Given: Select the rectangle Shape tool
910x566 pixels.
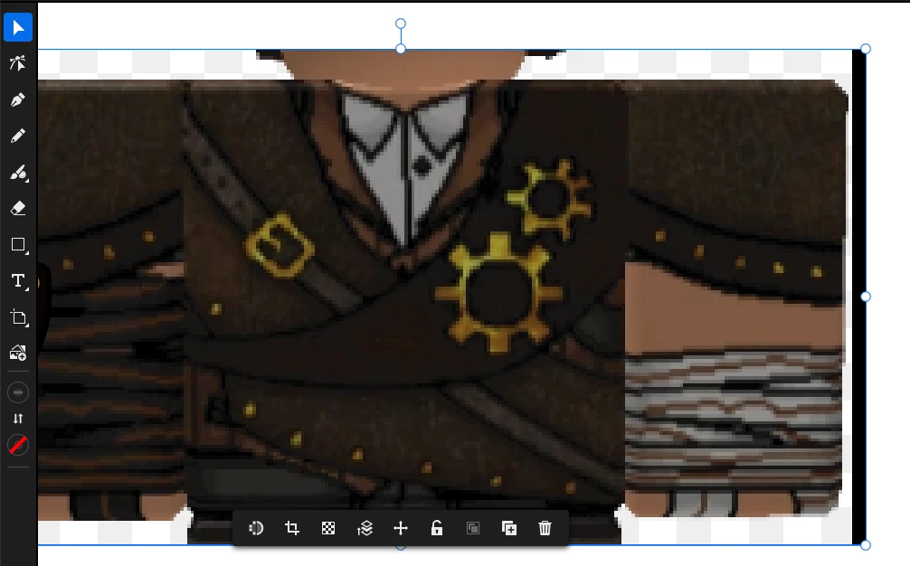Looking at the screenshot, I should tap(18, 245).
